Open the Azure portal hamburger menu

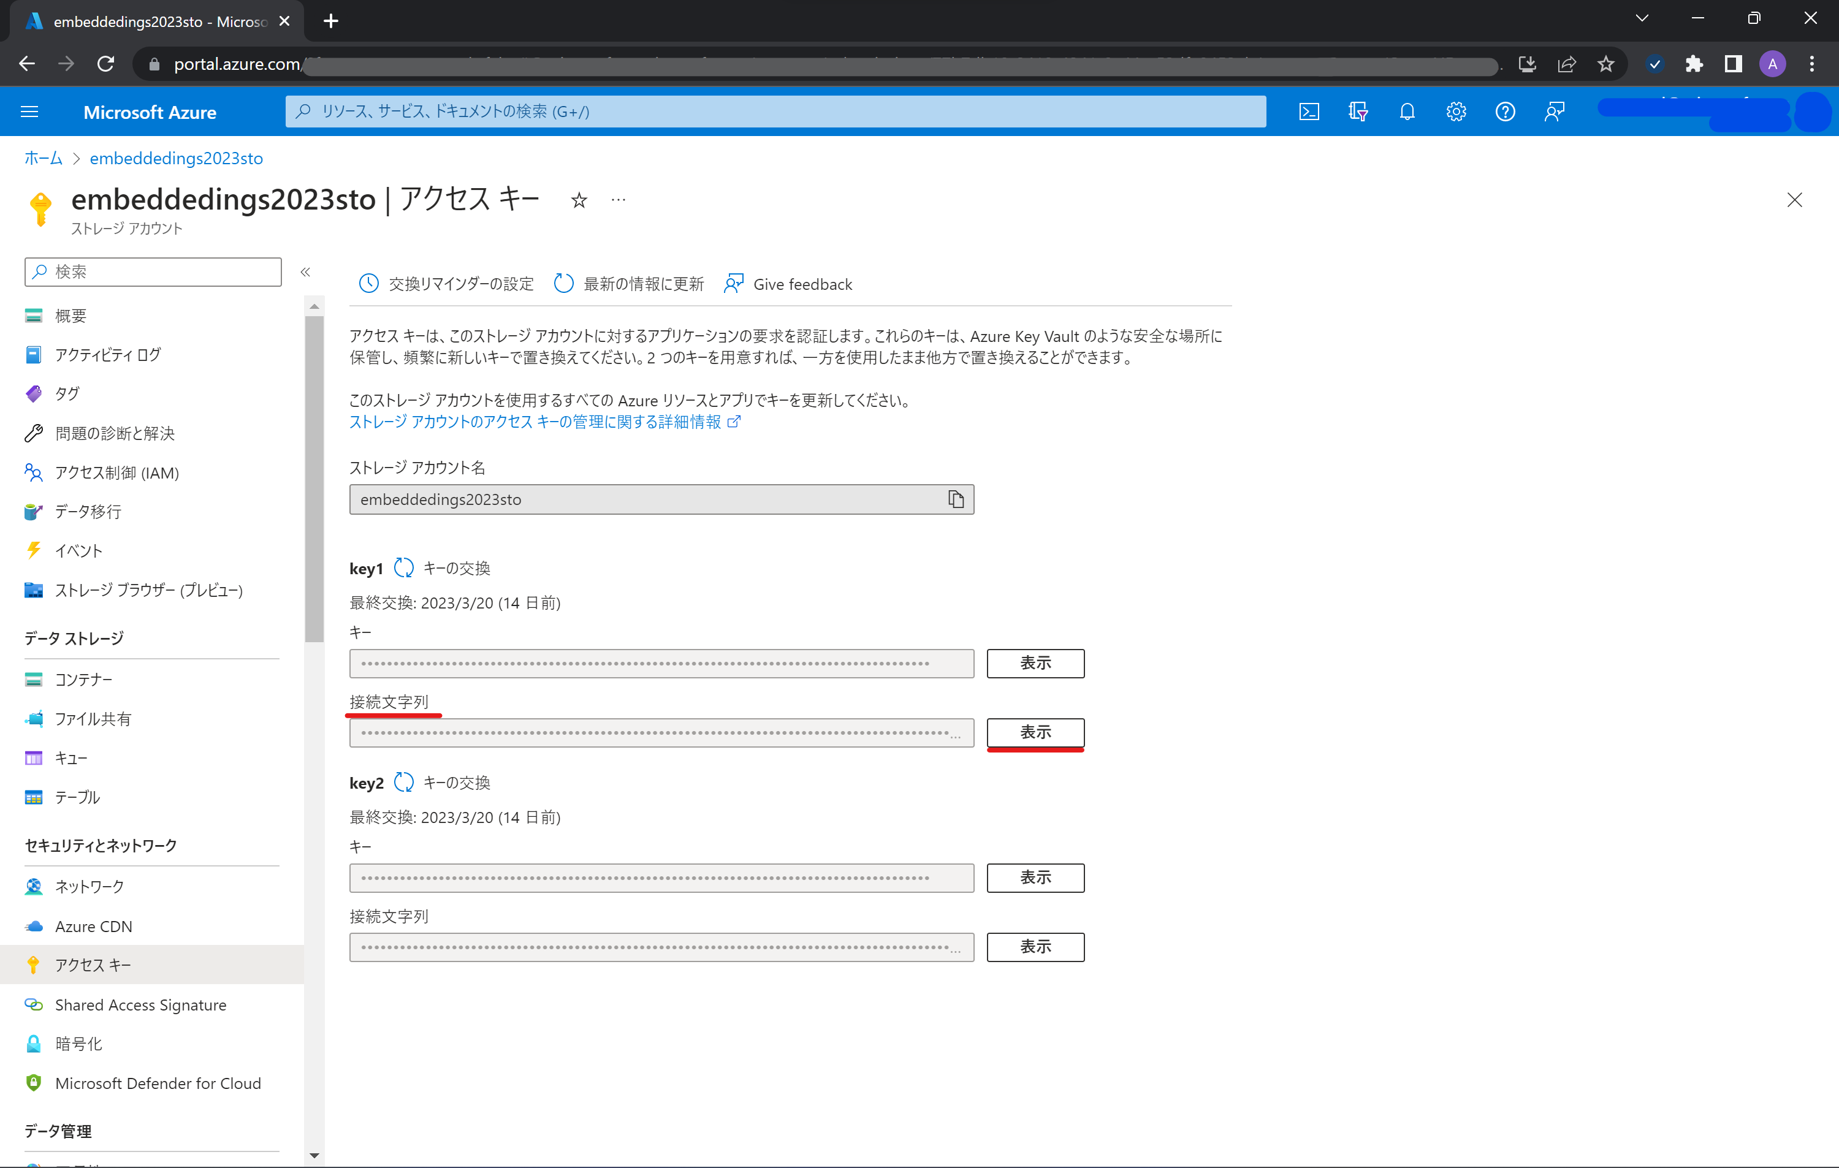click(x=29, y=112)
